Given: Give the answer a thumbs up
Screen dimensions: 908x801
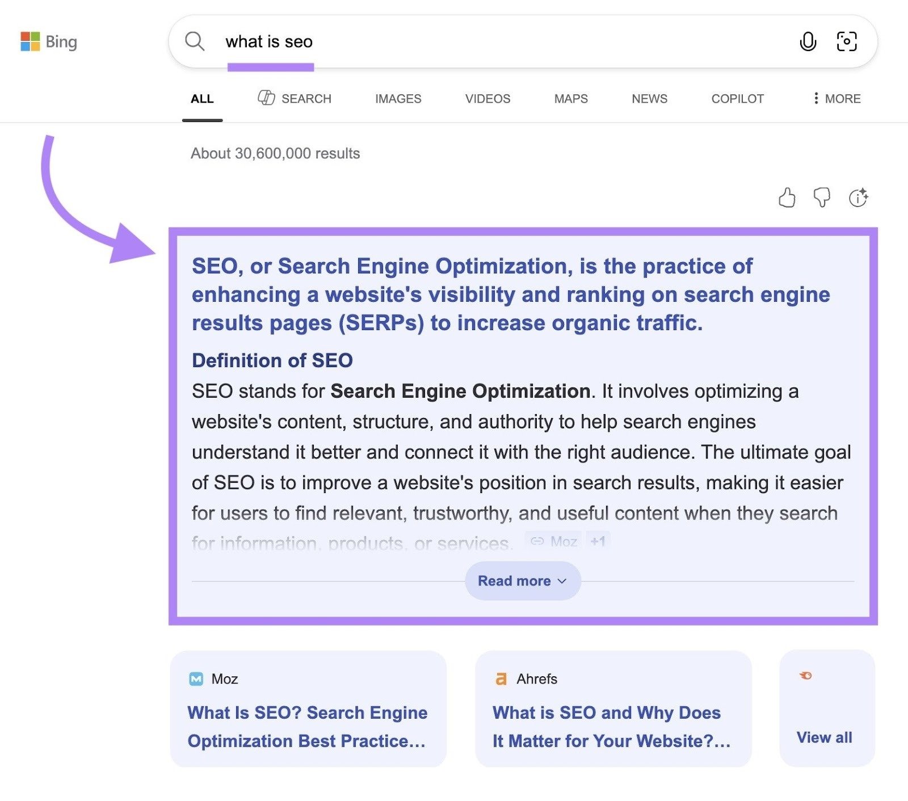Looking at the screenshot, I should (788, 198).
